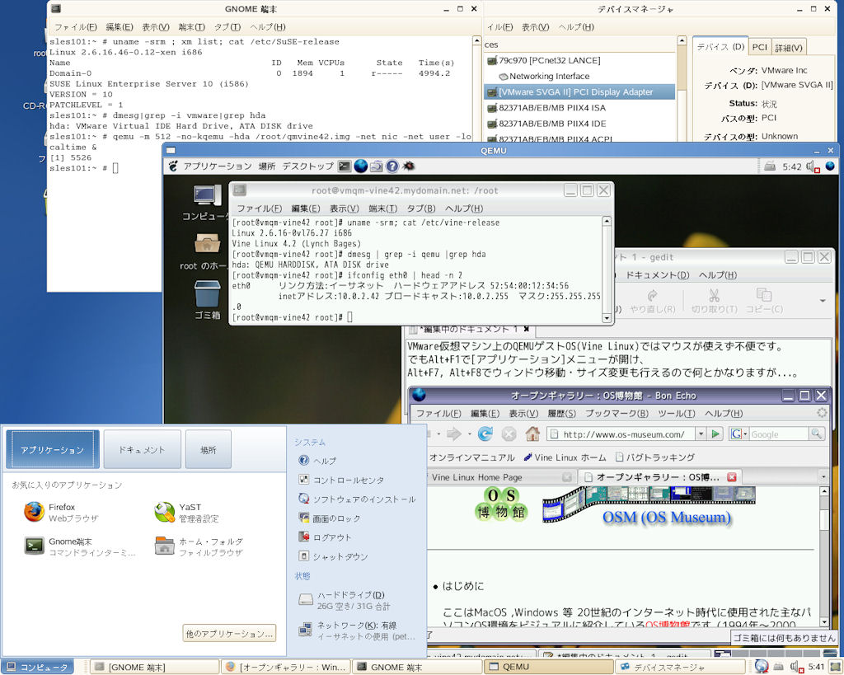This screenshot has width=844, height=675.
Task: Open アプリケーション menu in QEMU guest panel
Action: coord(218,166)
